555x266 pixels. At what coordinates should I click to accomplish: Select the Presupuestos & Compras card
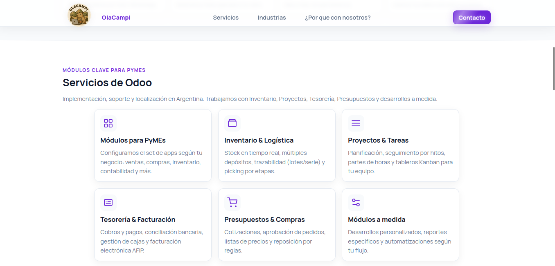tap(277, 224)
